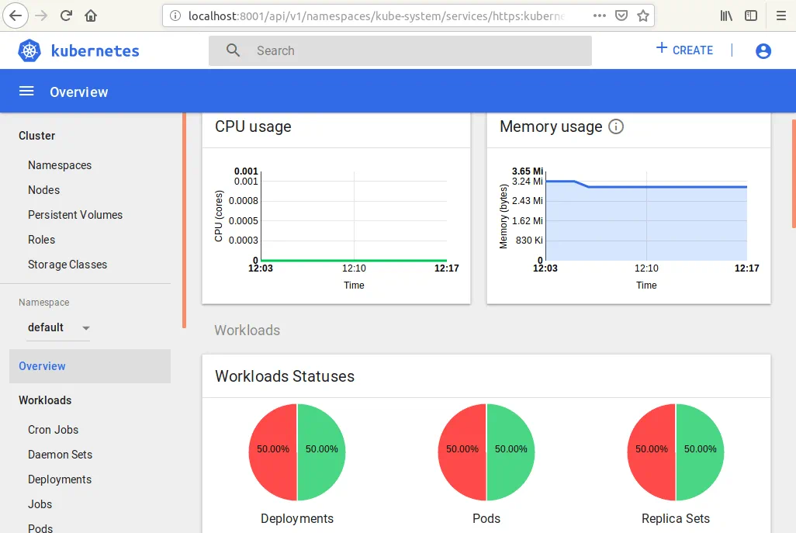Viewport: 796px width, 533px height.
Task: Expand the default namespace dropdown
Action: pyautogui.click(x=85, y=328)
